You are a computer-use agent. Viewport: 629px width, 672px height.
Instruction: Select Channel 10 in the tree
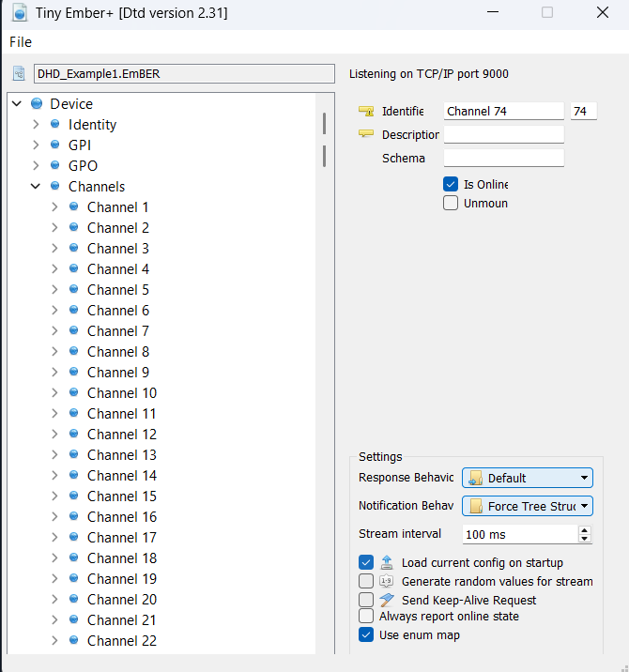coord(121,392)
